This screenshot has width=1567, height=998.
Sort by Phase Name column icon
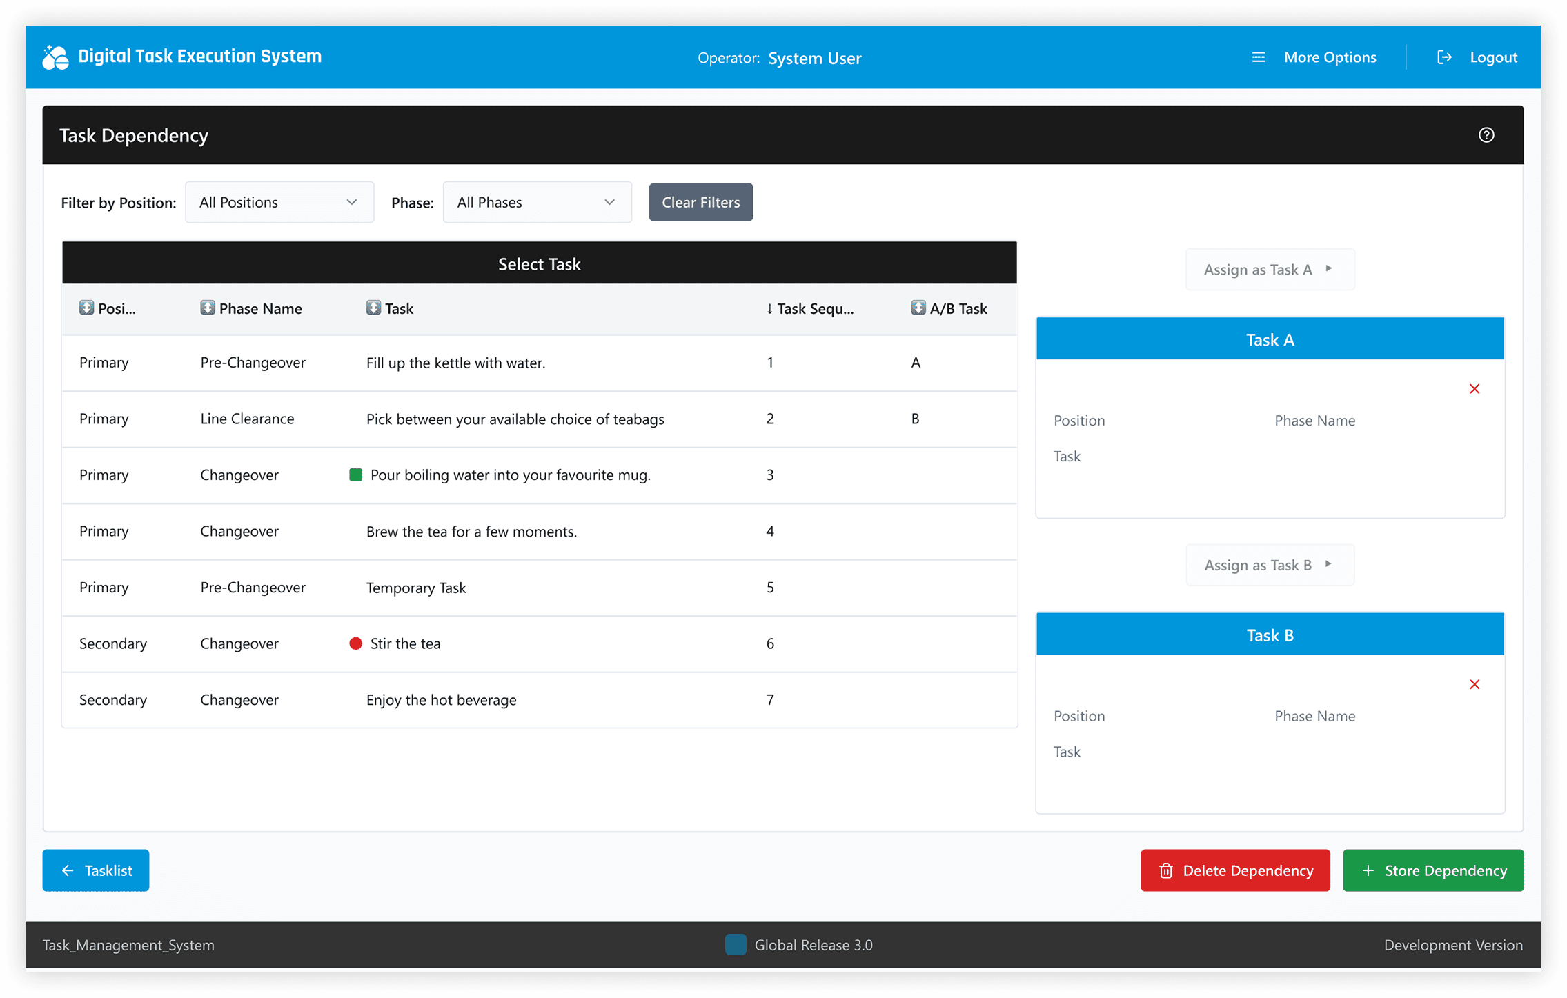207,308
